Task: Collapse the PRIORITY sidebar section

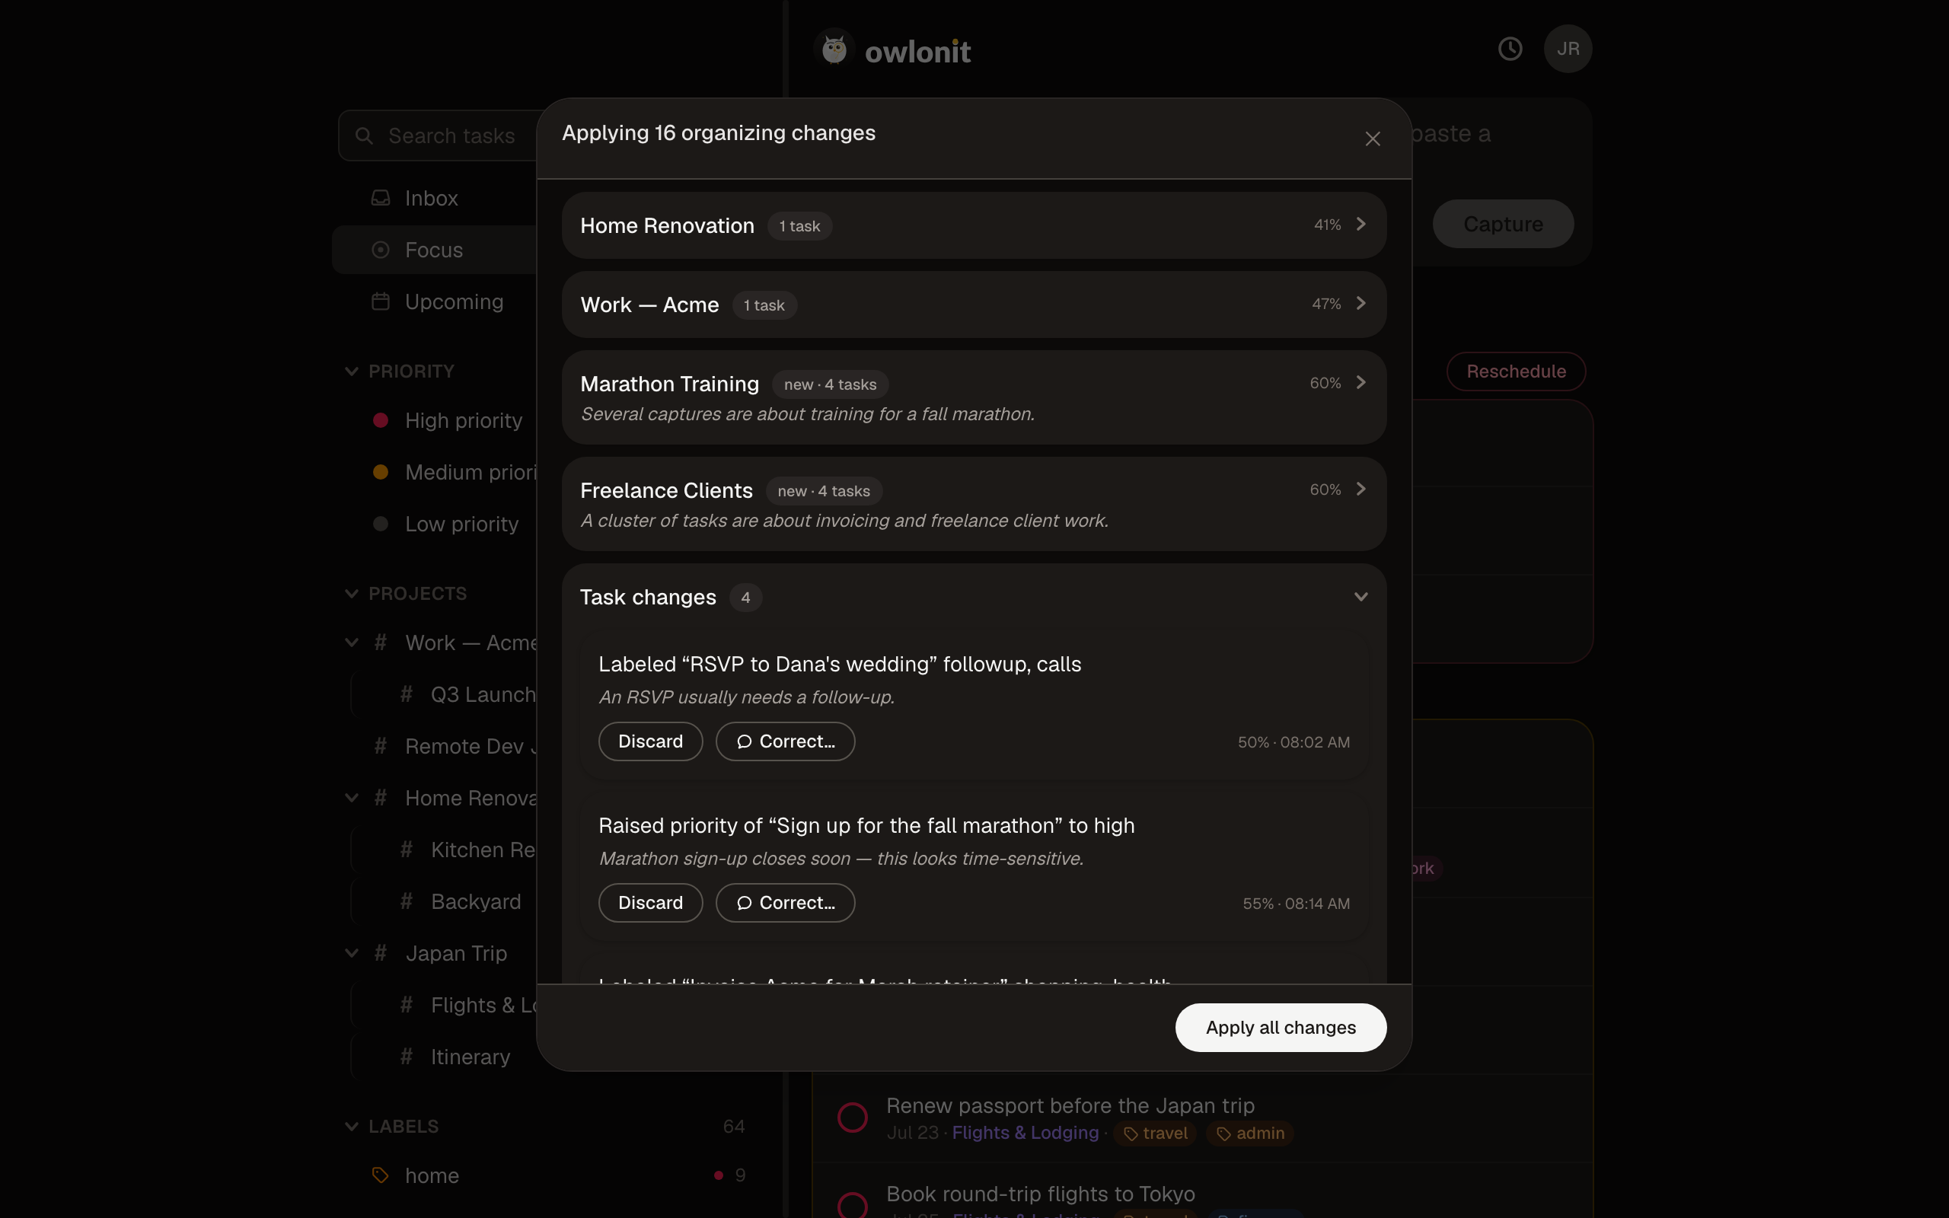Action: pyautogui.click(x=352, y=371)
